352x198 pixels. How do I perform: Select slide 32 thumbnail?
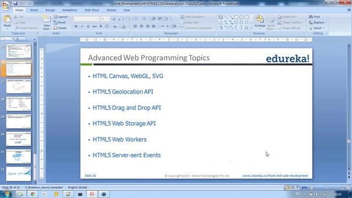pyautogui.click(x=18, y=174)
